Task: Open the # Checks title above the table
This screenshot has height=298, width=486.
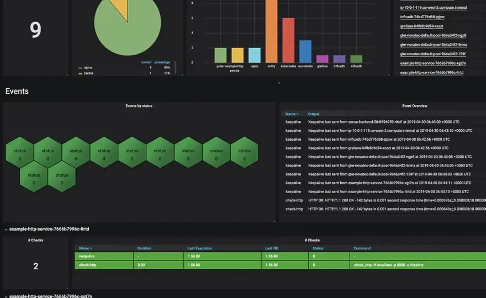Action: pos(312,240)
